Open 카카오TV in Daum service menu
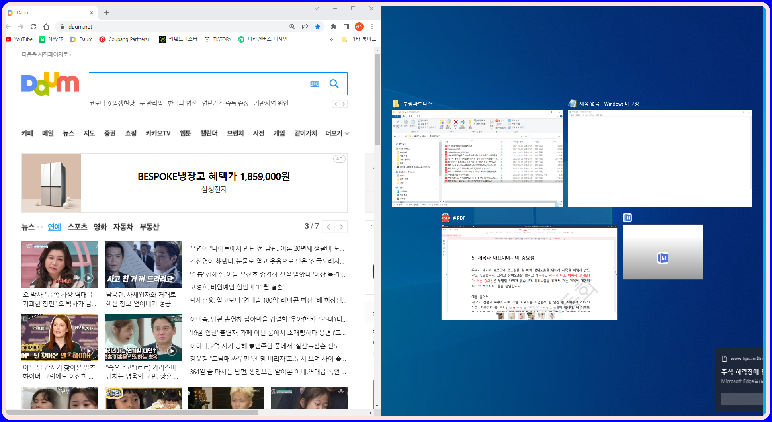Screen dimensions: 772x422 [158, 133]
